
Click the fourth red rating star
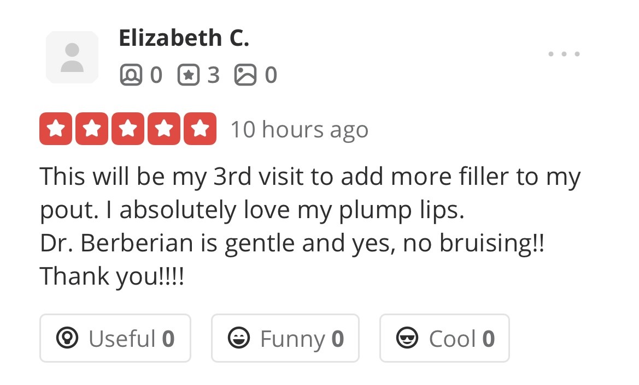(164, 129)
